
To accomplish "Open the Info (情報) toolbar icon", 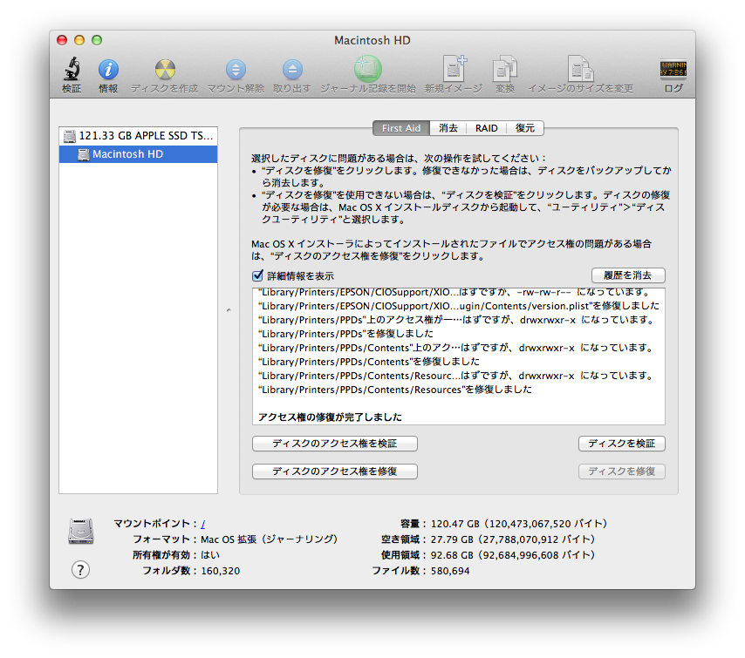I will coord(108,70).
